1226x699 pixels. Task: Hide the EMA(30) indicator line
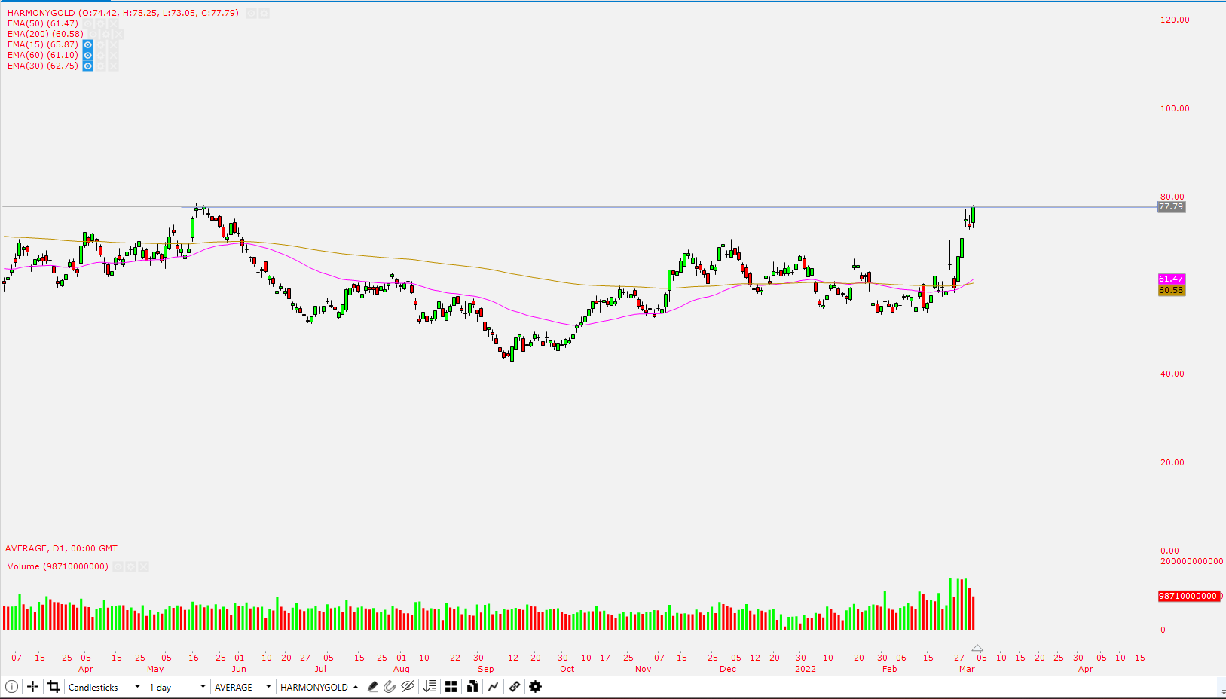(88, 66)
